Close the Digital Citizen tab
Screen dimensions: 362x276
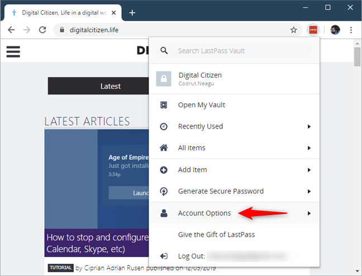[113, 13]
